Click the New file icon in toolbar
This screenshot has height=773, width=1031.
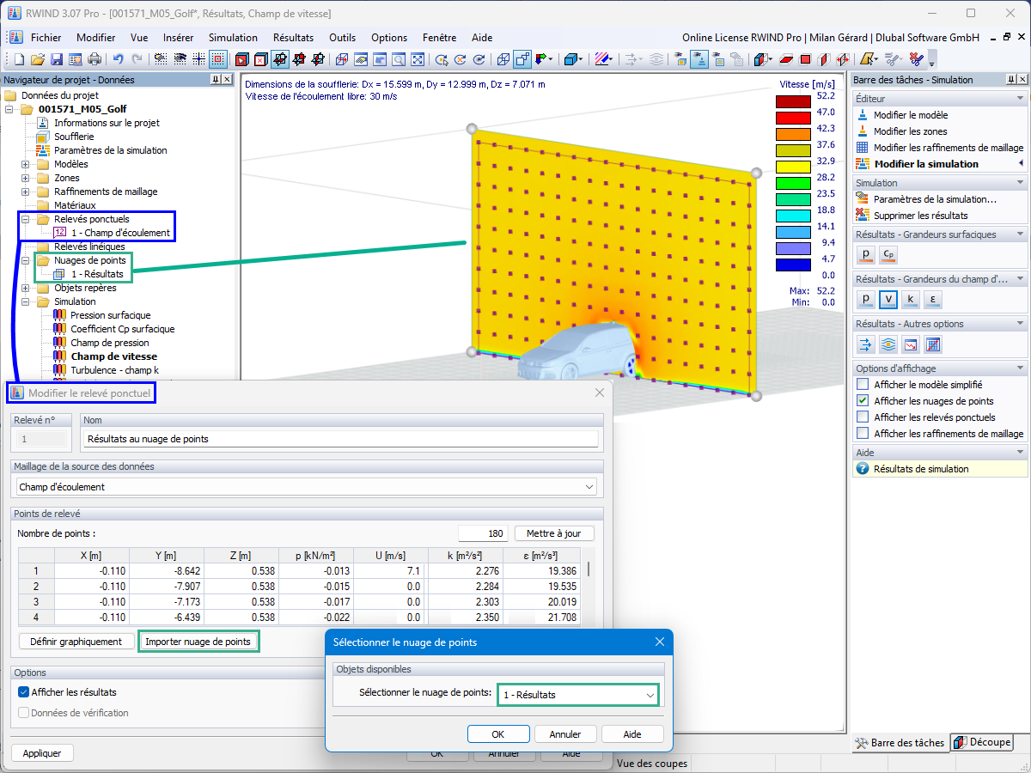[x=19, y=59]
